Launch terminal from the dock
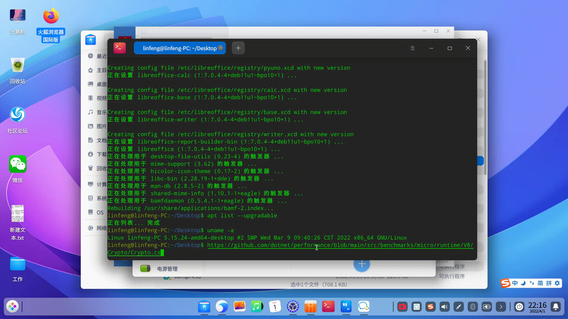This screenshot has width=568, height=319. (328, 307)
